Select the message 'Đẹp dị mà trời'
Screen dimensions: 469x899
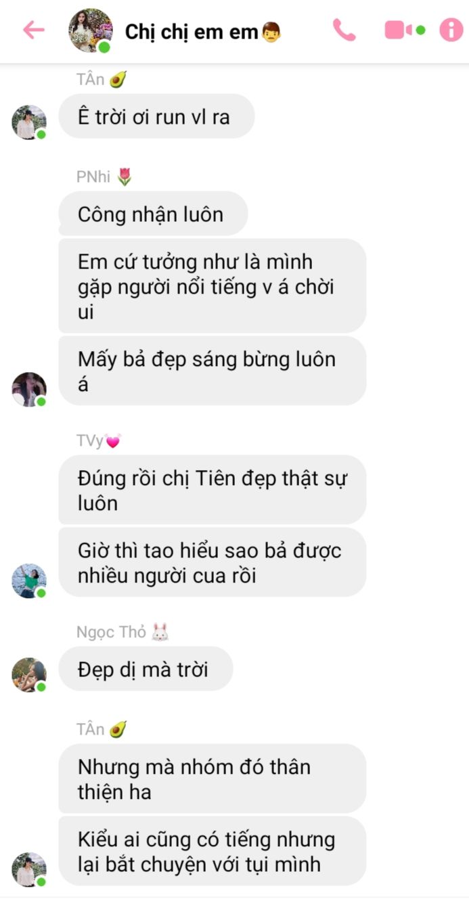(x=146, y=669)
